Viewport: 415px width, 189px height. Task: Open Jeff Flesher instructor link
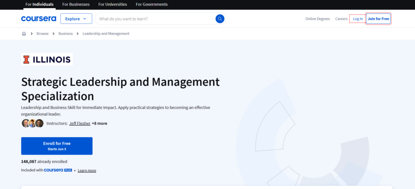(80, 123)
